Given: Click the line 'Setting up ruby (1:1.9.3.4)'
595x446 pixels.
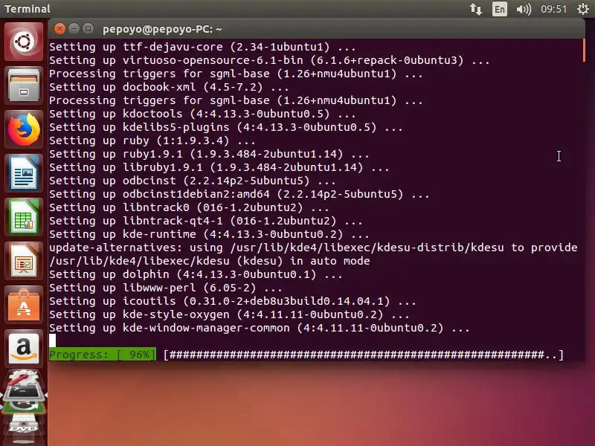Looking at the screenshot, I should click(x=152, y=140).
